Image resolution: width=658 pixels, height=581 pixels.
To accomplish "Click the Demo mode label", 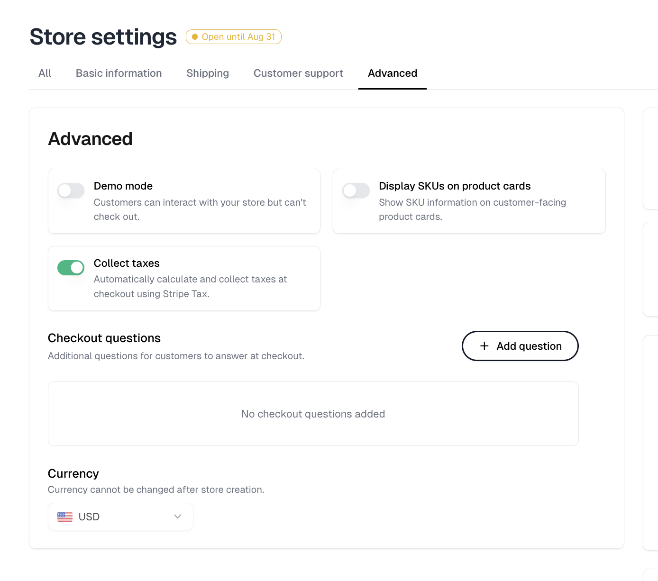I will coord(123,186).
